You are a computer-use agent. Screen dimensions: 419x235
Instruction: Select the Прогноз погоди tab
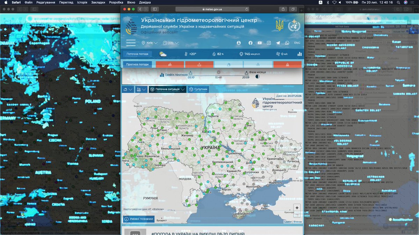pyautogui.click(x=138, y=64)
